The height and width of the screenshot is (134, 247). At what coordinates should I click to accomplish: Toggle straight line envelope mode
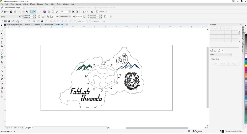pos(211,50)
